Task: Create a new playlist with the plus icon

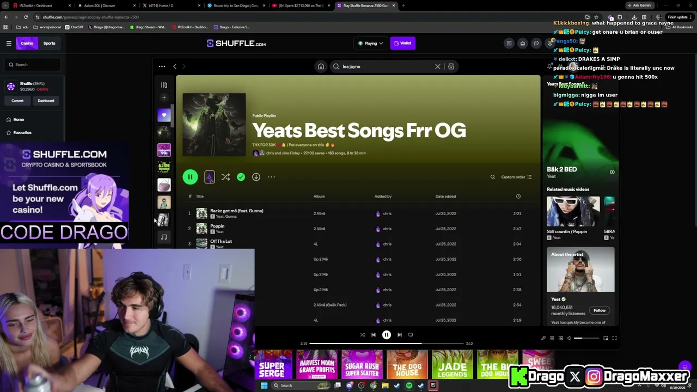Action: 164,97
